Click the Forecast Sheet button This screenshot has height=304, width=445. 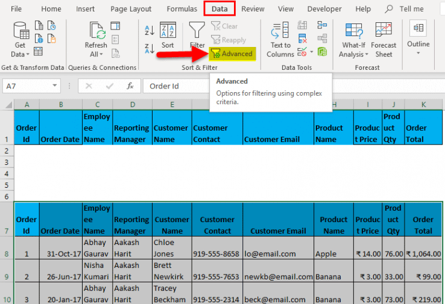(383, 40)
